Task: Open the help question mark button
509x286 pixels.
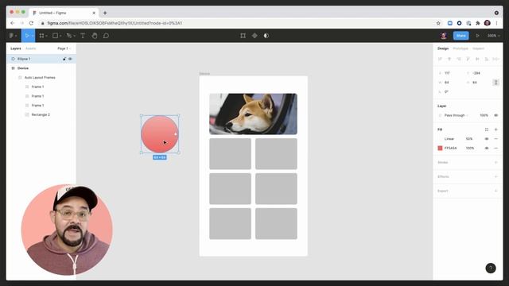Action: pos(491,269)
